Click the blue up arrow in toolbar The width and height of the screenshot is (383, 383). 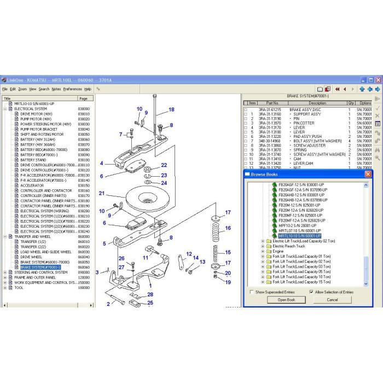tap(362, 89)
